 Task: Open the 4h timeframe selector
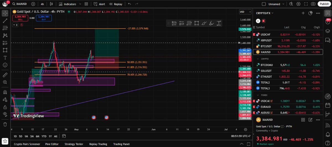[42, 4]
